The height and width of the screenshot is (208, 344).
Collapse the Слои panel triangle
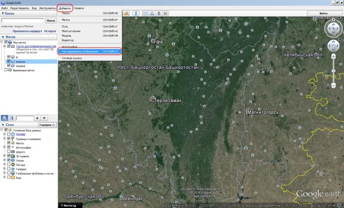pos(3,125)
